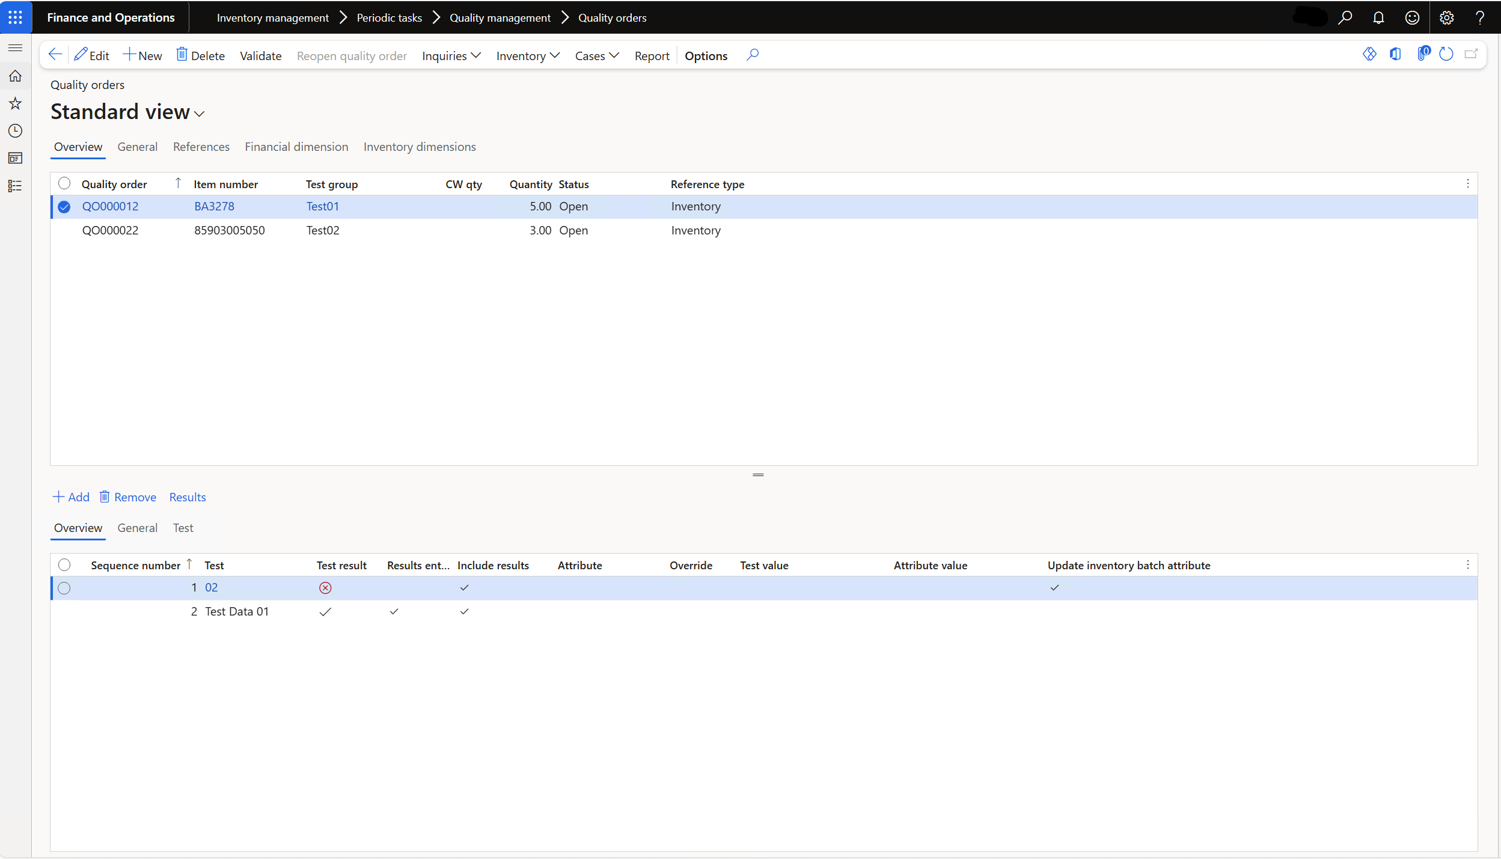Open Workspaces icon in sidebar
This screenshot has height=859, width=1501.
(x=16, y=158)
